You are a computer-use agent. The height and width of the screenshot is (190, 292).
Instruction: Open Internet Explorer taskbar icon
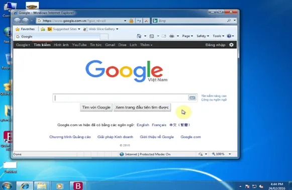pos(25,185)
